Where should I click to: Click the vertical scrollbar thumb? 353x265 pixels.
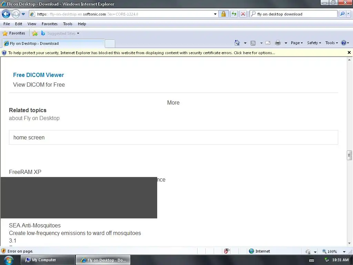tap(349, 155)
